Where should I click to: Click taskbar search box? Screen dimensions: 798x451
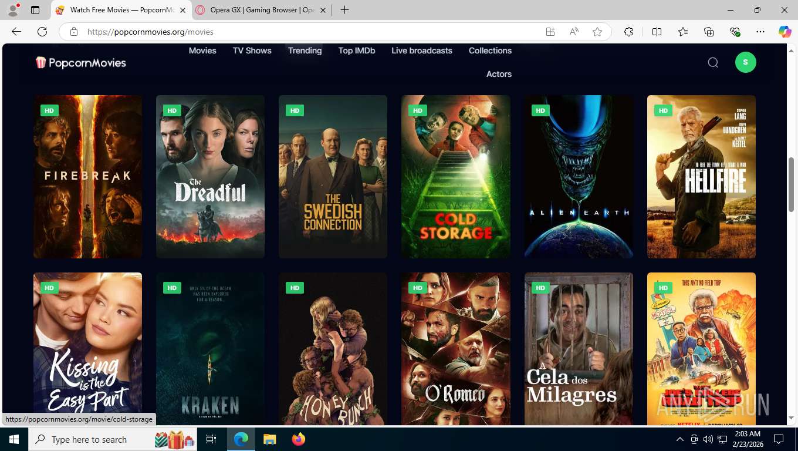pos(113,439)
